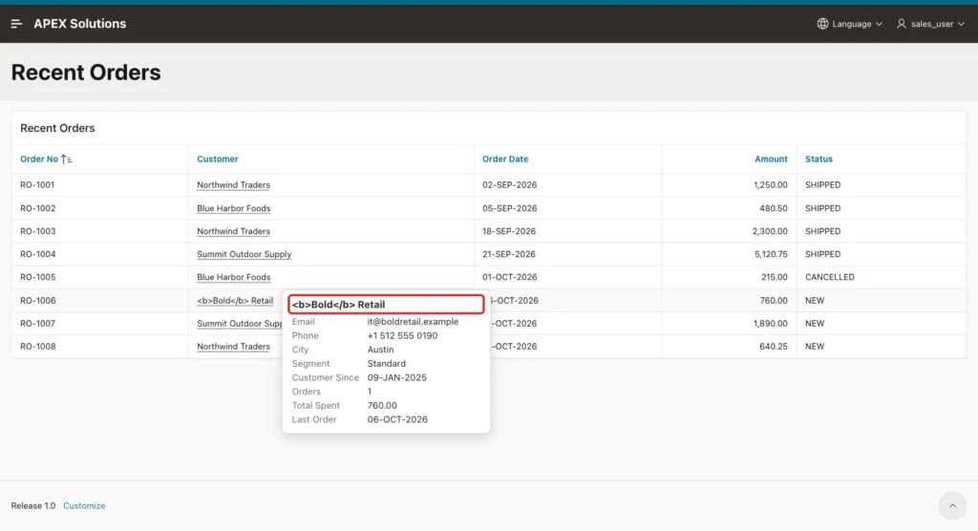Select order number RO-1001
Viewport: 978px width, 531px height.
pyautogui.click(x=37, y=184)
